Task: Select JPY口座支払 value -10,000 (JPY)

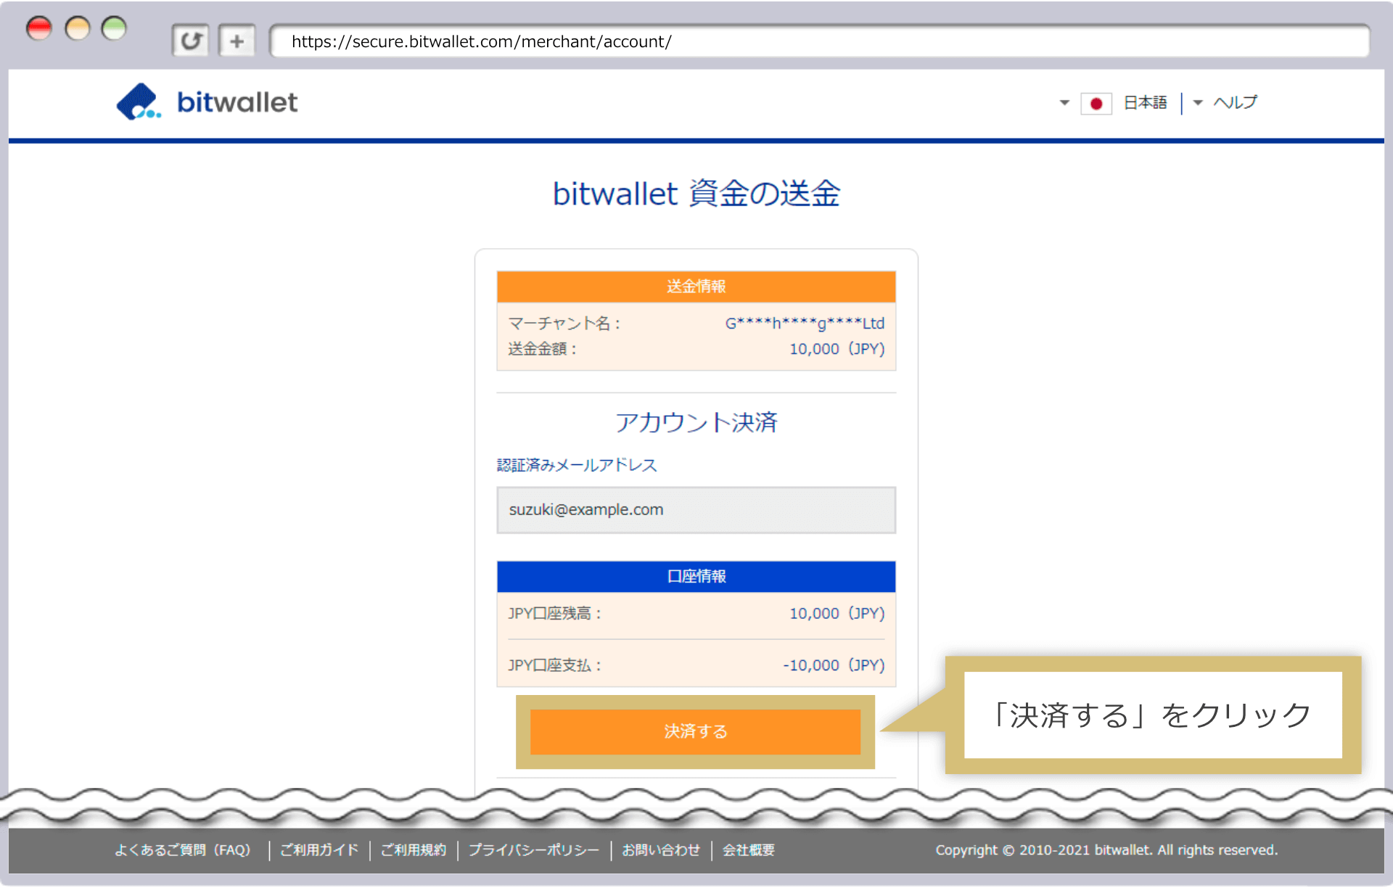Action: pyautogui.click(x=834, y=665)
